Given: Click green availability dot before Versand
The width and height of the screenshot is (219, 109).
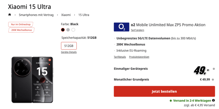Looking at the screenshot, I should (171, 101).
